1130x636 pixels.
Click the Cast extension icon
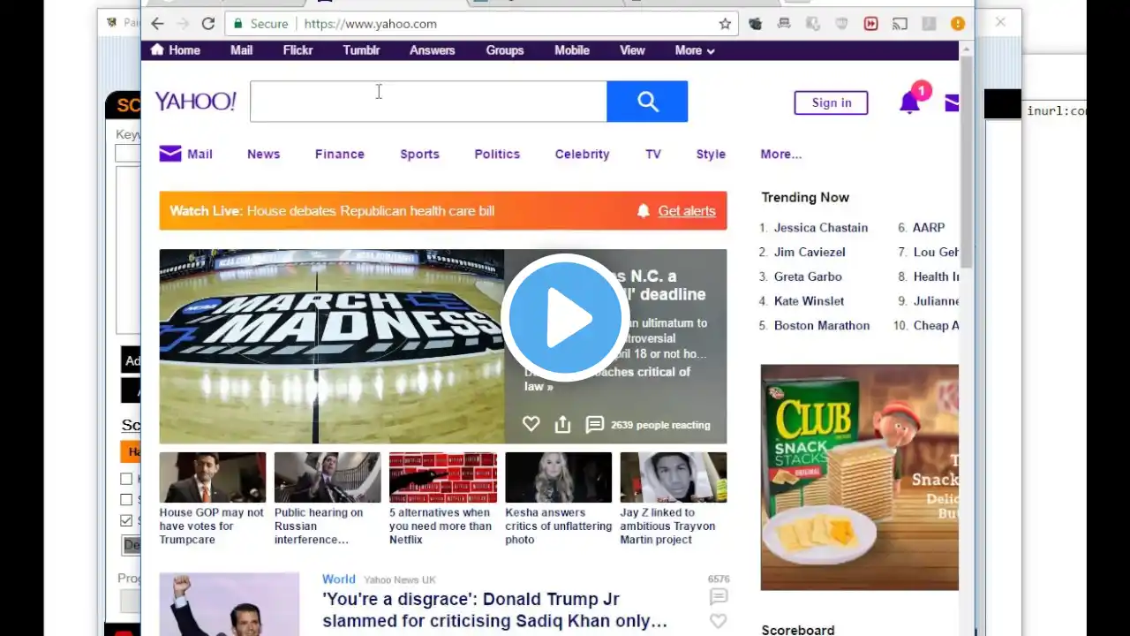pyautogui.click(x=900, y=24)
